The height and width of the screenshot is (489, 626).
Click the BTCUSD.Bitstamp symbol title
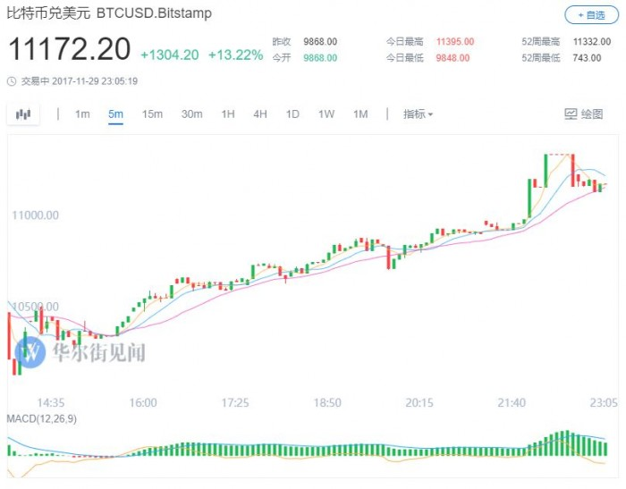point(148,15)
